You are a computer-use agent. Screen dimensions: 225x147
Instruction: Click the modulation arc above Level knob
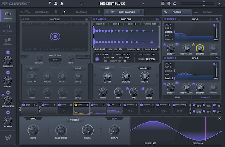[x=143, y=89]
